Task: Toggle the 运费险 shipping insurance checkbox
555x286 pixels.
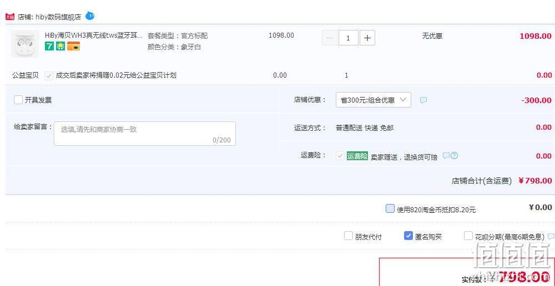Action: 340,156
